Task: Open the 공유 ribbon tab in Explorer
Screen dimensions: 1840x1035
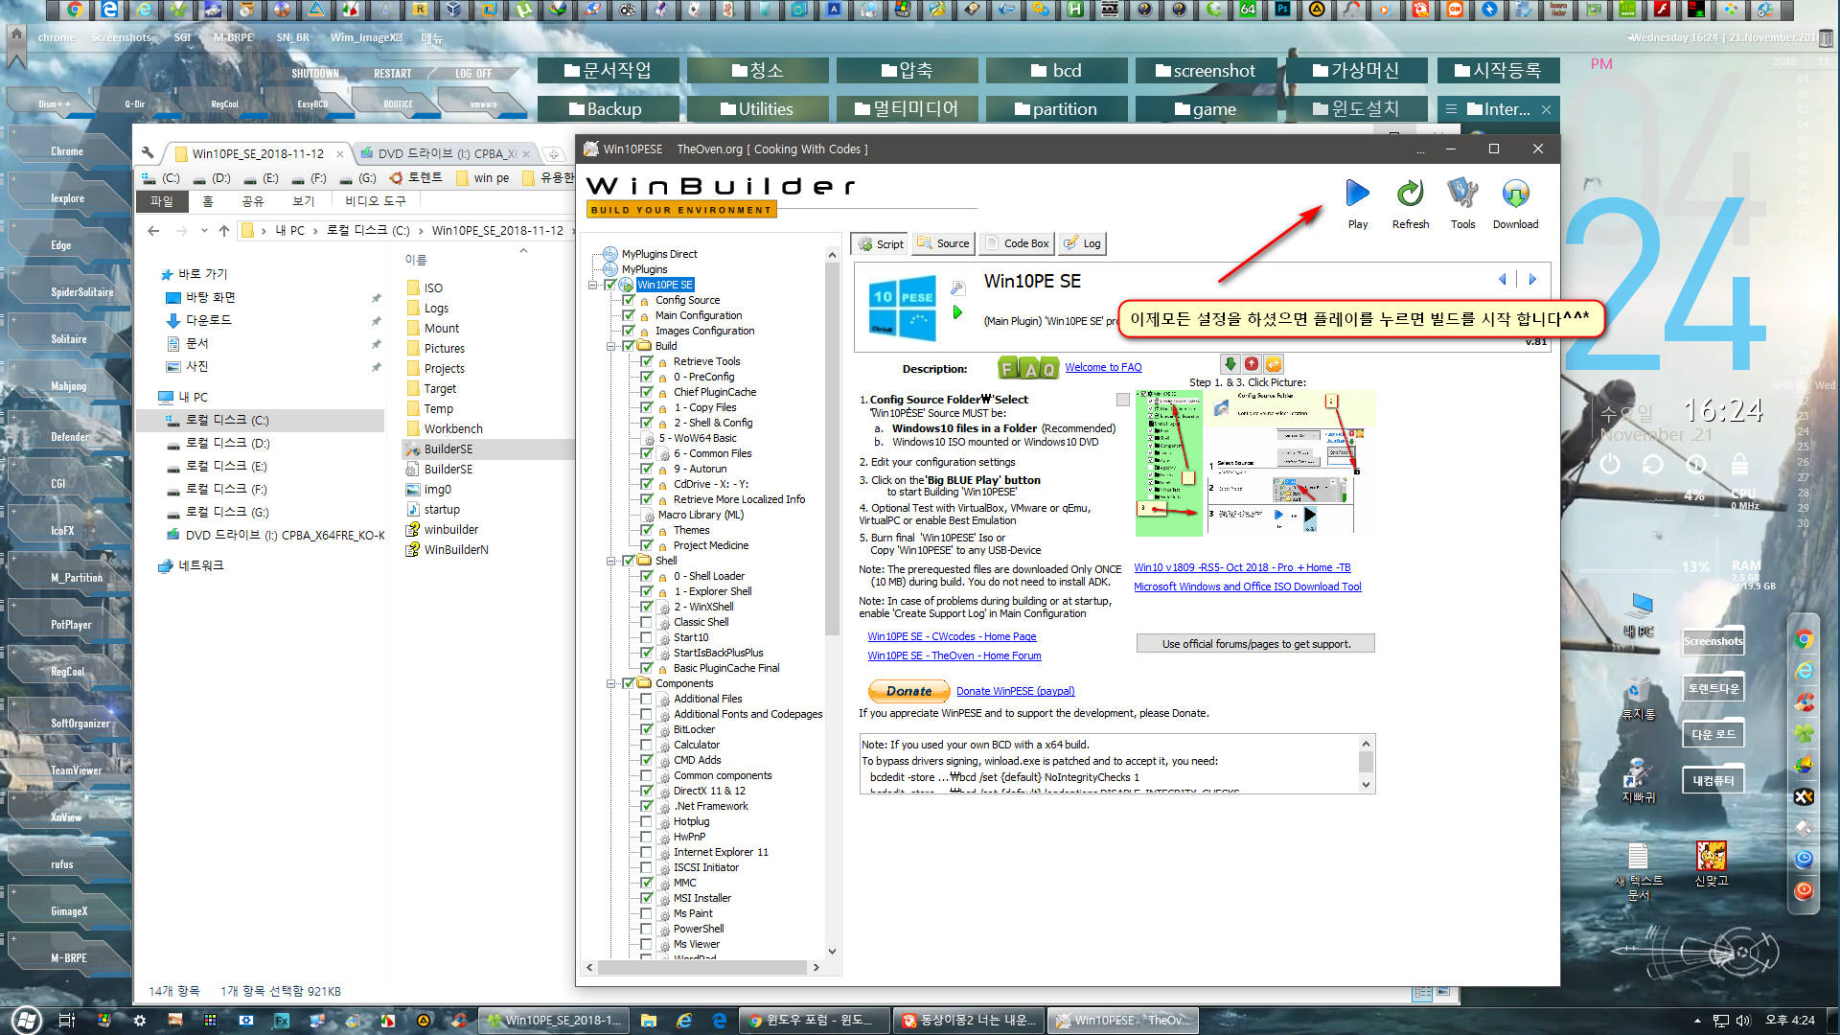Action: [x=252, y=201]
